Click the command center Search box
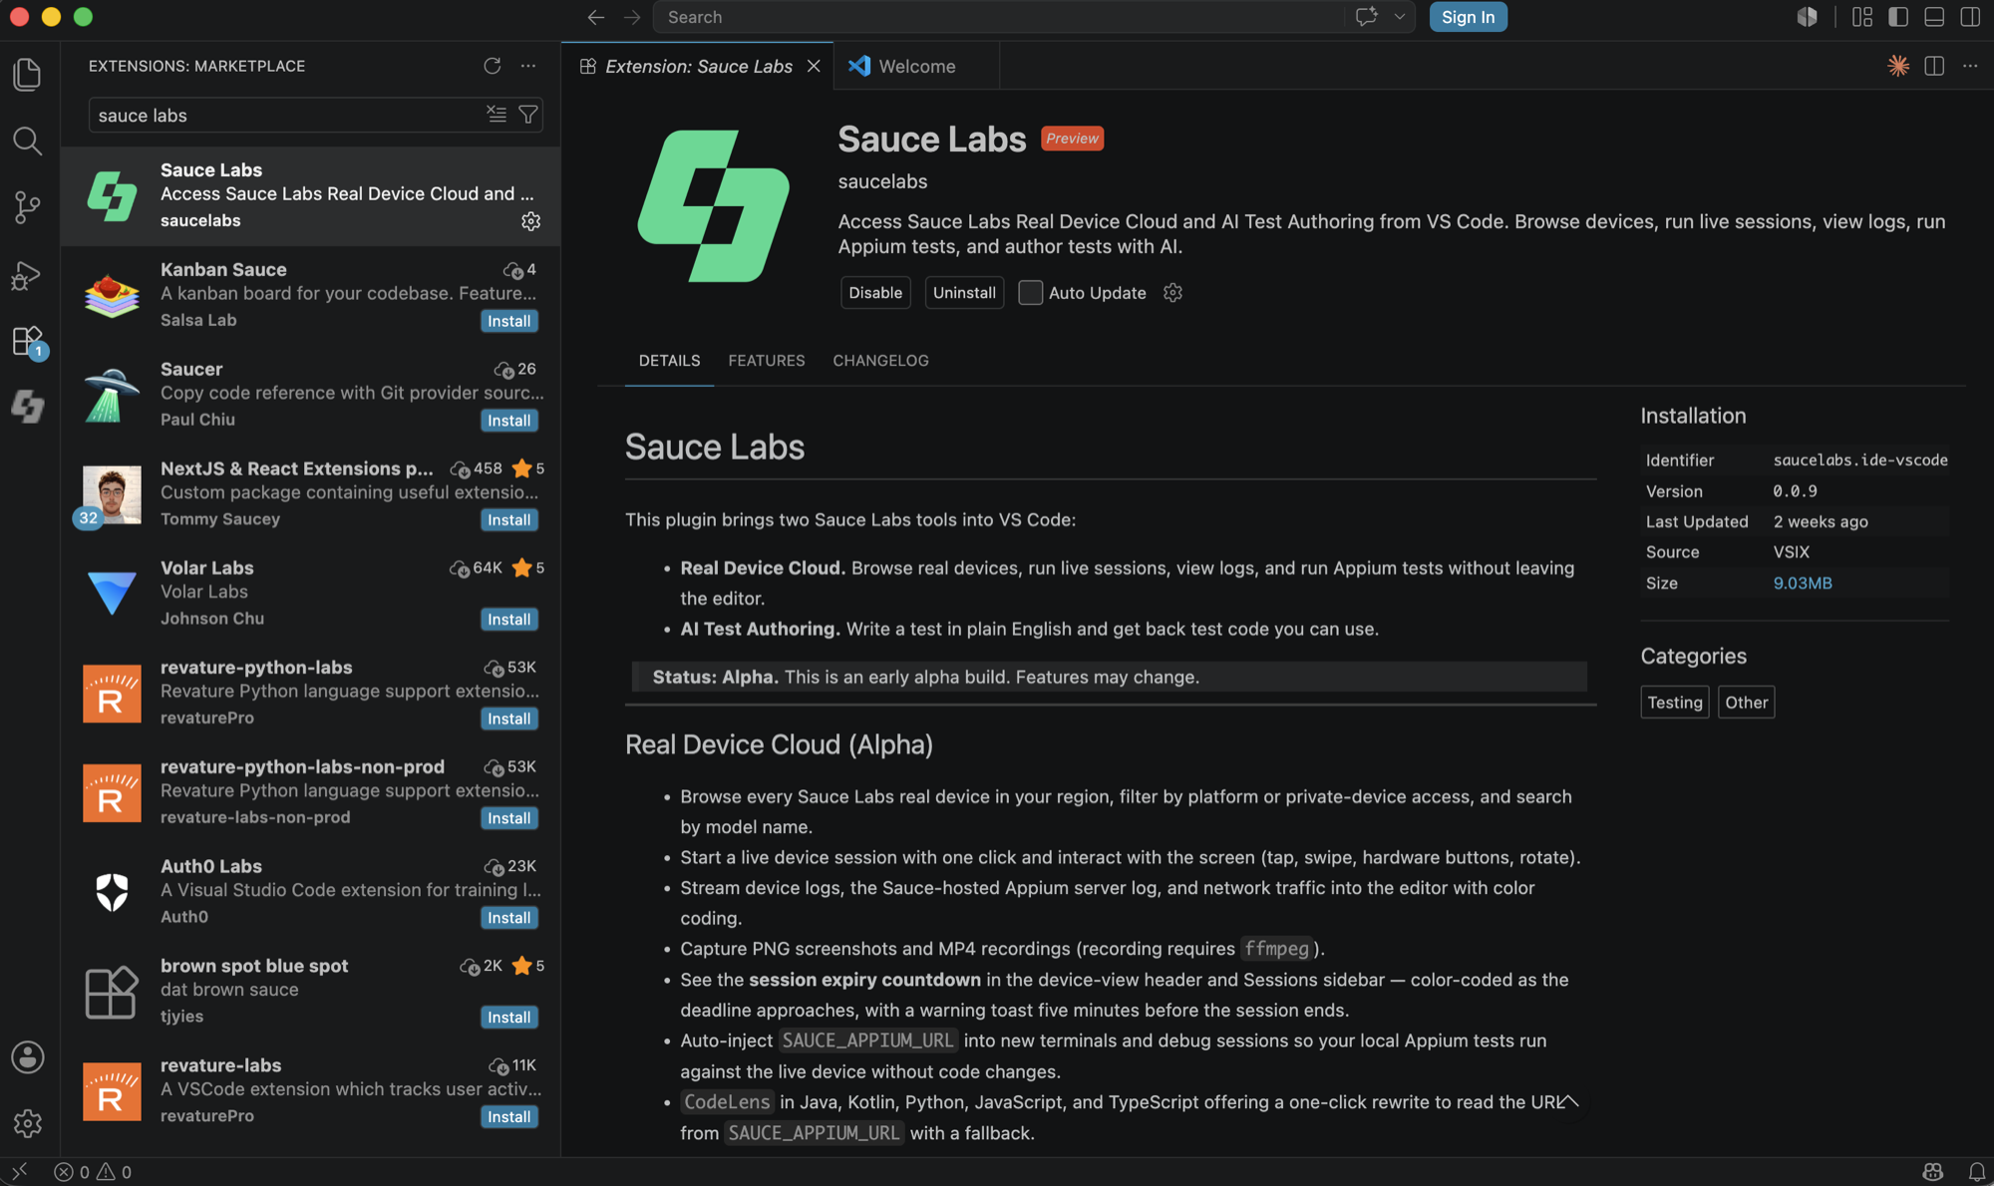 click(997, 17)
